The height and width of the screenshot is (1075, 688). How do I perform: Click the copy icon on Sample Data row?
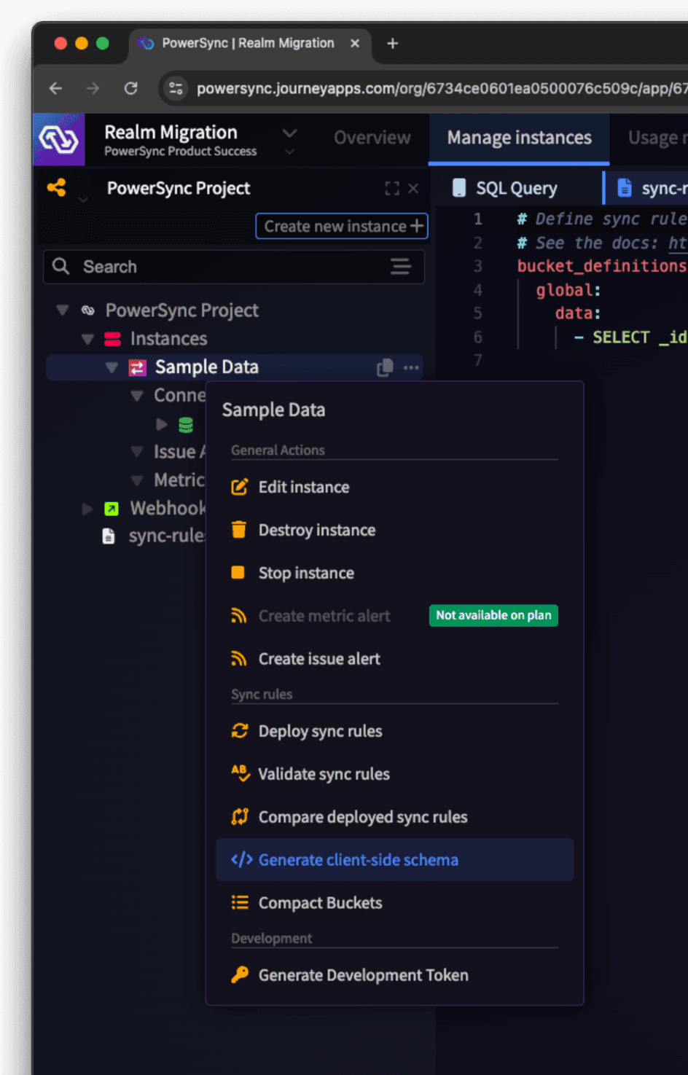tap(385, 367)
